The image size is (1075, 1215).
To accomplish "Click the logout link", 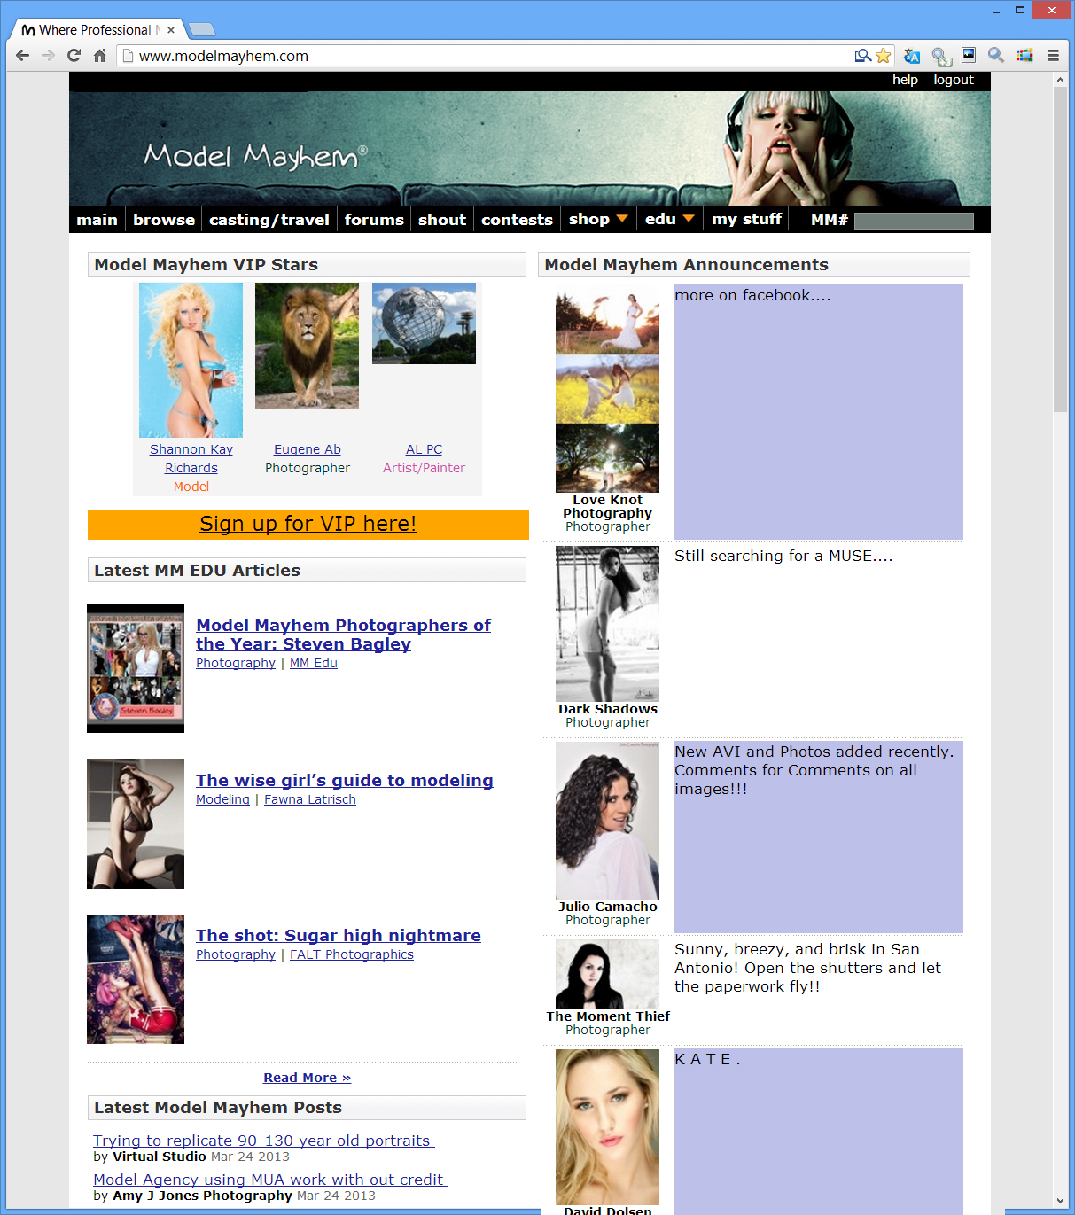I will pyautogui.click(x=954, y=79).
